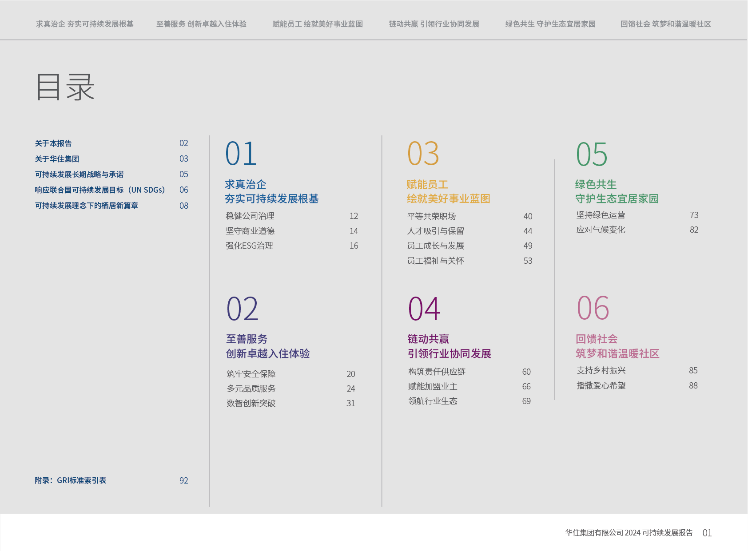Viewport: 748px width, 551px height.
Task: Click chapter heading 守护生态宜居家园
Action: [x=617, y=199]
